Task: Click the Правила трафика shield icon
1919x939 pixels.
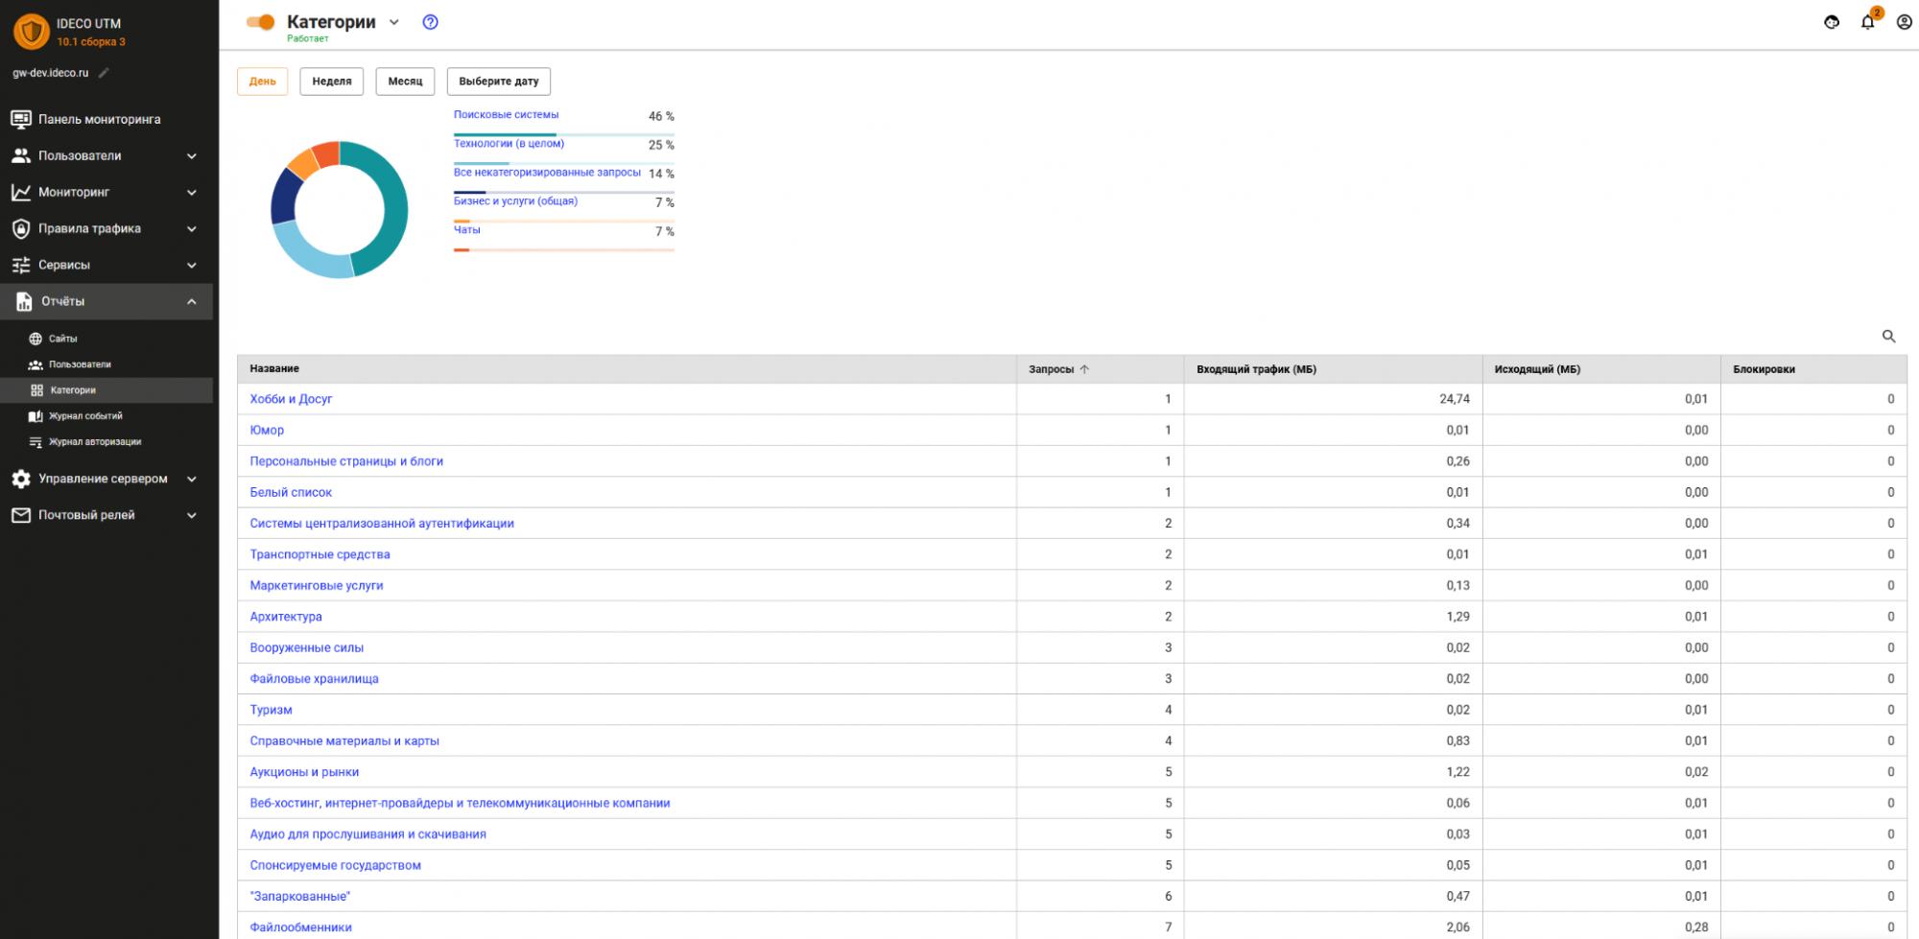Action: (x=20, y=228)
